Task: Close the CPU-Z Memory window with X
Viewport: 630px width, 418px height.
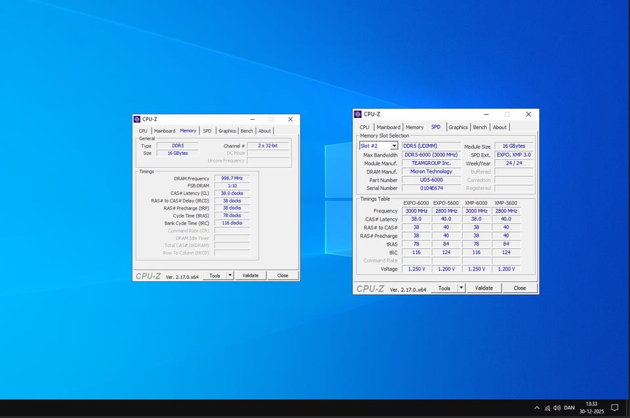Action: tap(290, 119)
